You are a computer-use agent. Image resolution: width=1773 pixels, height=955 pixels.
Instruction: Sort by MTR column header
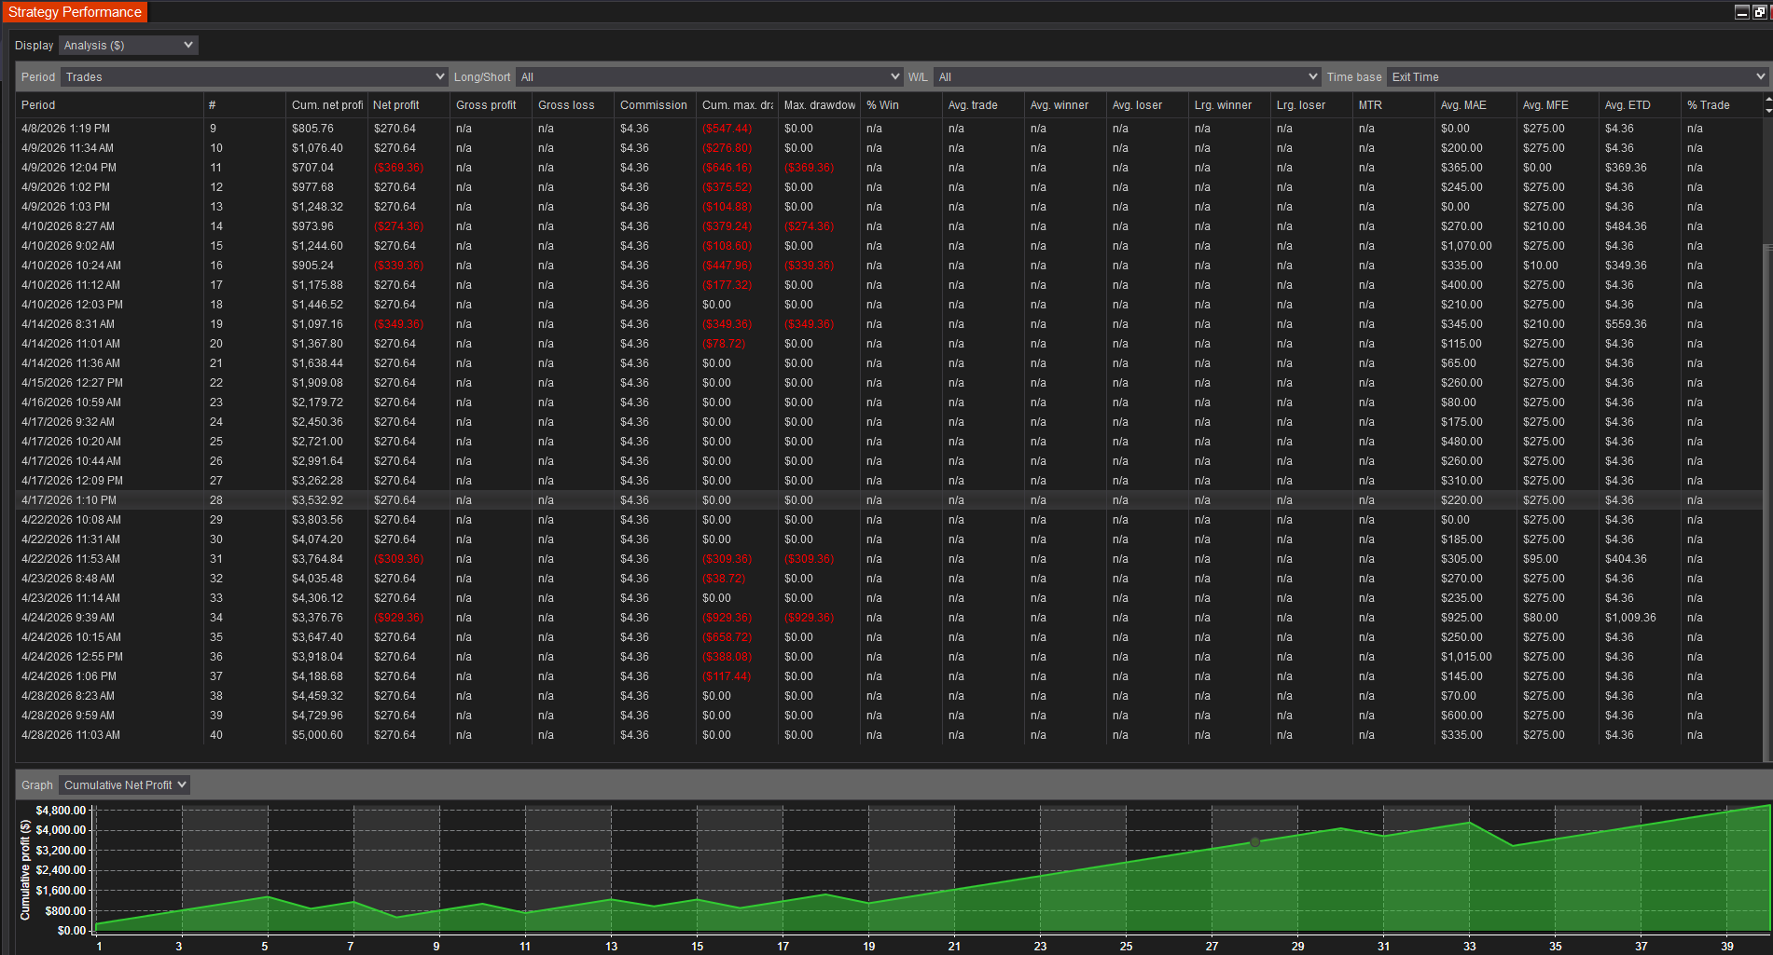pyautogui.click(x=1393, y=105)
